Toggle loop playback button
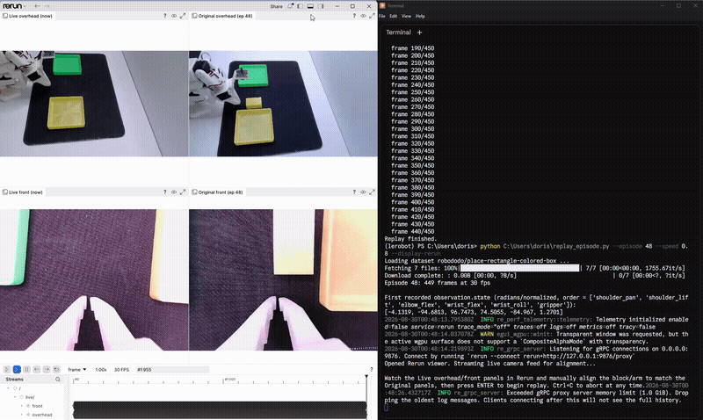 56,369
